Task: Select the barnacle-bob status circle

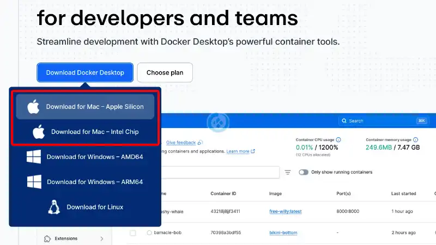Action: [149, 233]
